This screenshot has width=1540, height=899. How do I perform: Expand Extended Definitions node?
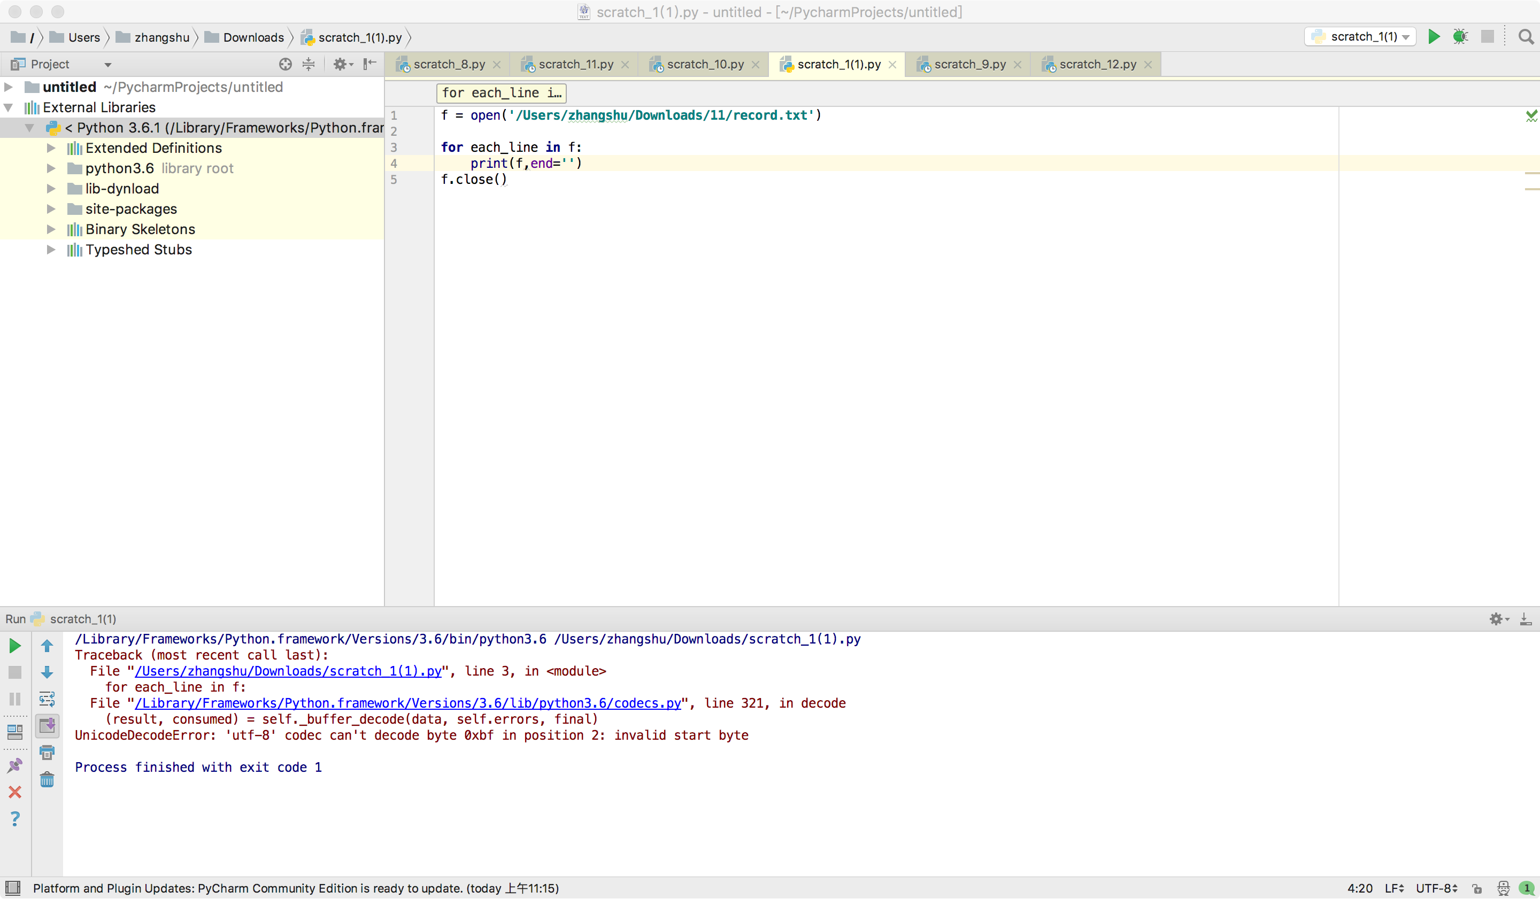51,148
